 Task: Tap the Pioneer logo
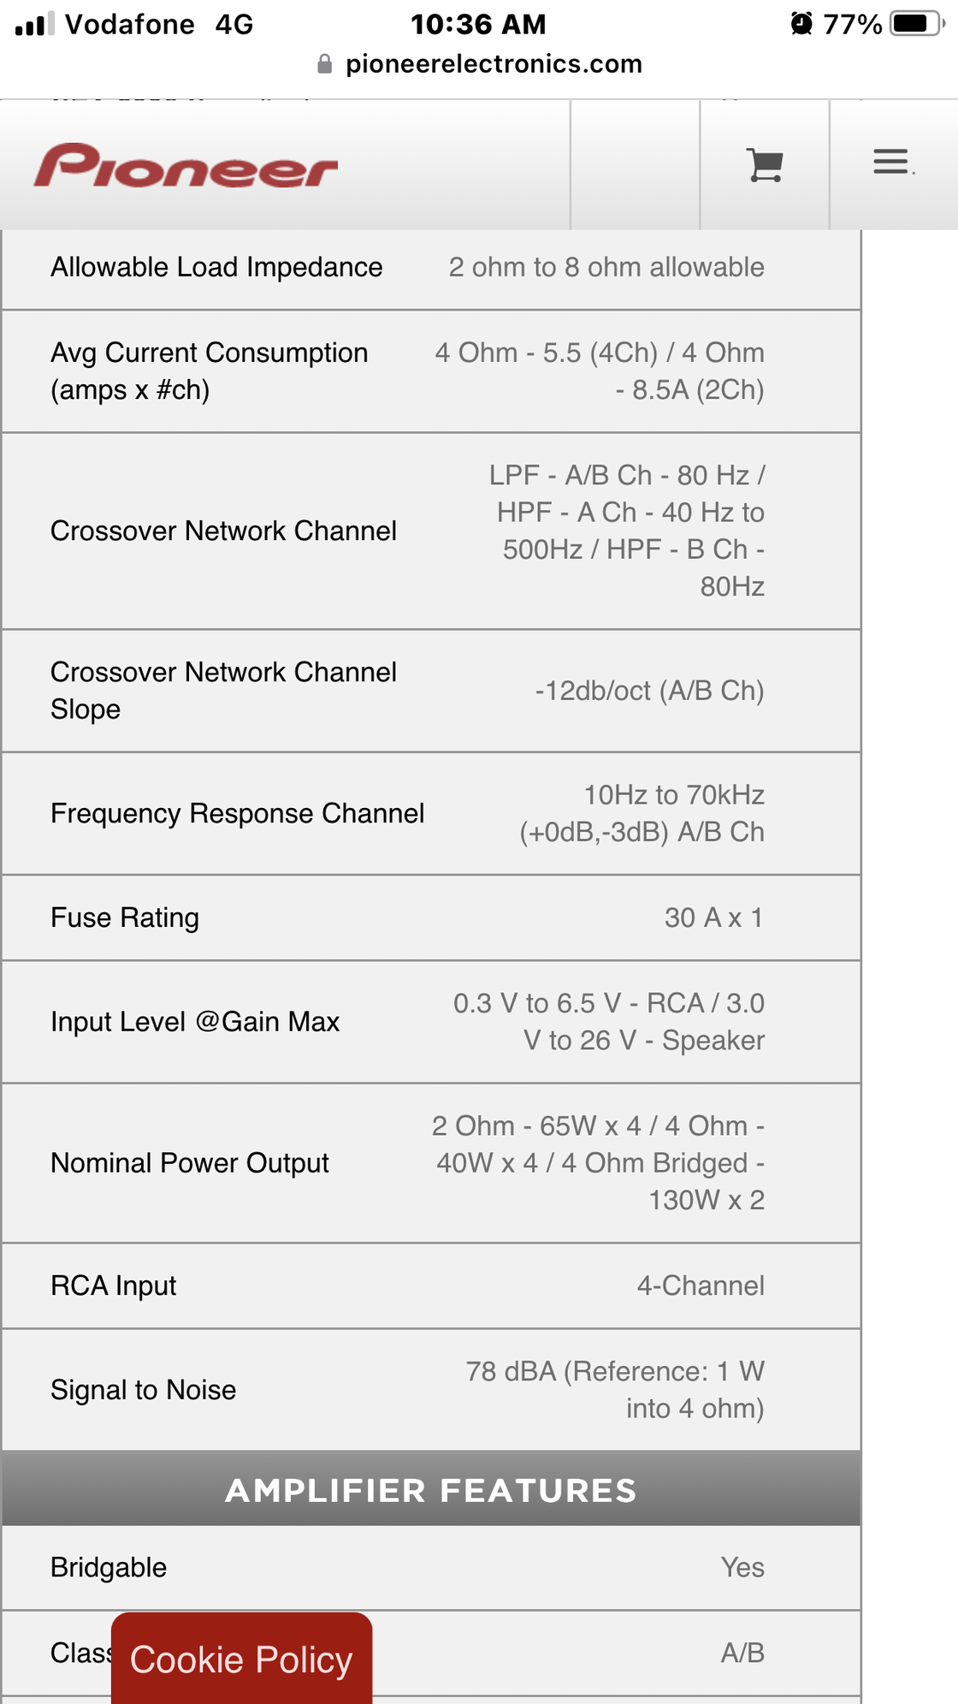coord(186,165)
